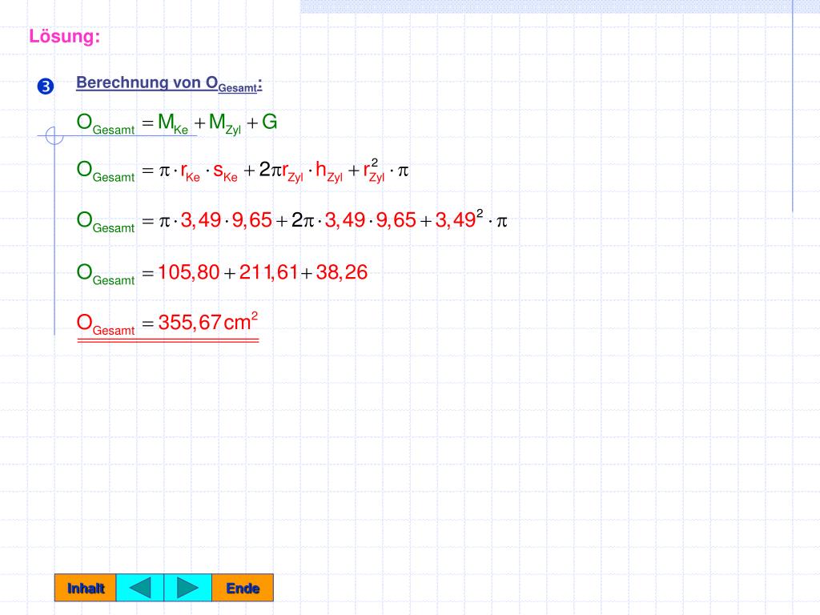Click the formula line with r Ke · s Ke
This screenshot has width=820, height=615.
(243, 171)
